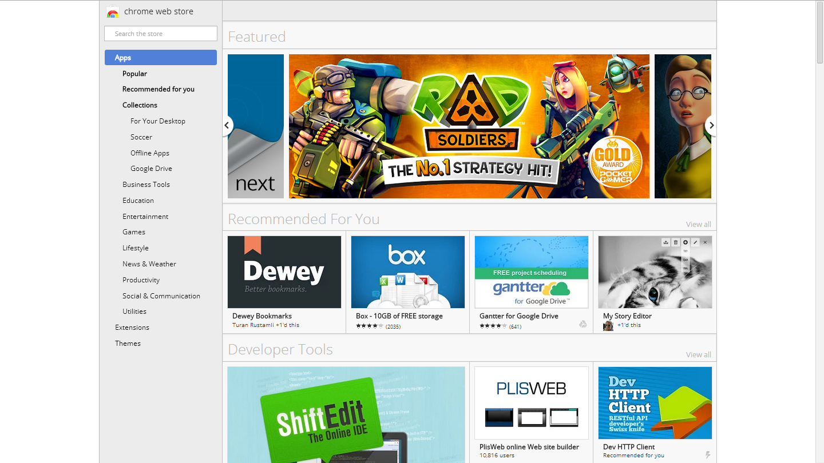Open the Rad Soldiers featured banner
824x463 pixels.
(x=469, y=126)
